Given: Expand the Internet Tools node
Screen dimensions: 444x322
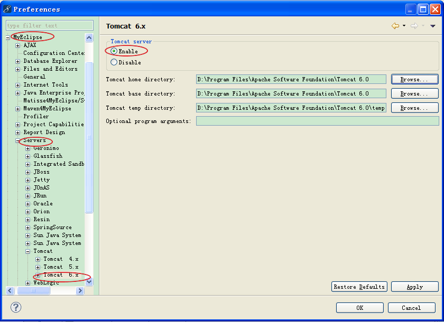Looking at the screenshot, I should point(18,85).
